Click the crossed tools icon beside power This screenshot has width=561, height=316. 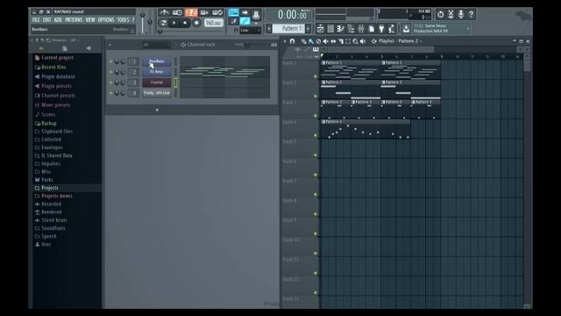451,14
